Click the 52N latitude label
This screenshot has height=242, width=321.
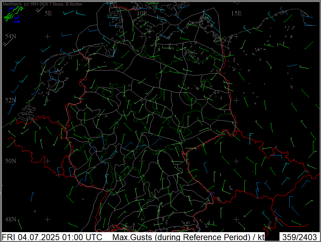click(x=11, y=100)
